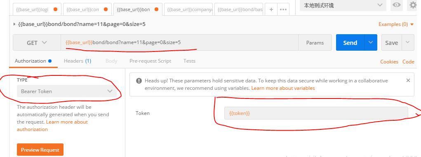Open manage environments gear icon
Image resolution: width=421 pixels, height=157 pixels.
coord(413,5)
